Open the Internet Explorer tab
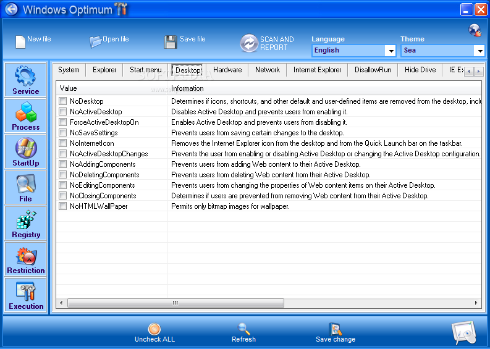 pyautogui.click(x=317, y=70)
